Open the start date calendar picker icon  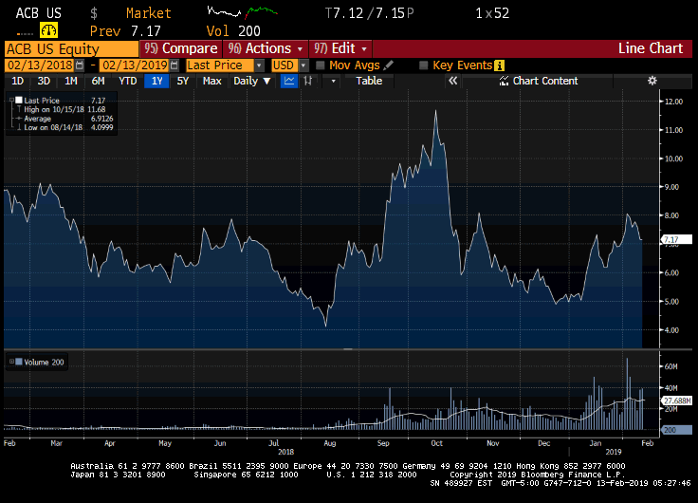pos(80,65)
